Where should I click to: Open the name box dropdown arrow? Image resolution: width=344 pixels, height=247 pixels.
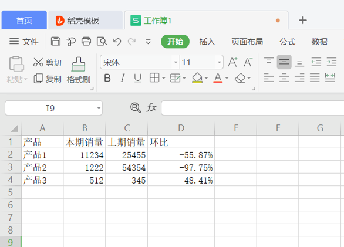[99, 108]
